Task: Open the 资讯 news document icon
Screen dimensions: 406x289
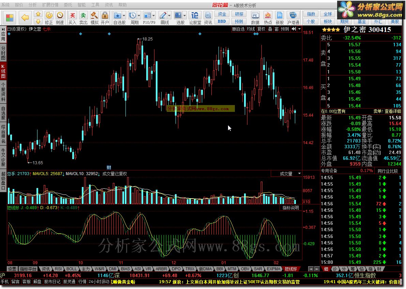Action: click(208, 18)
